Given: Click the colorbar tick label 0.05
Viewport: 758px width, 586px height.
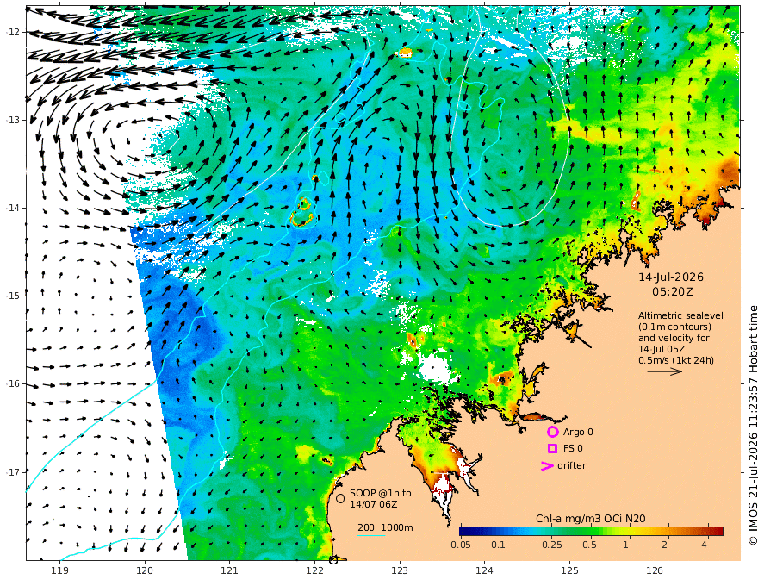Looking at the screenshot, I should click(x=461, y=545).
